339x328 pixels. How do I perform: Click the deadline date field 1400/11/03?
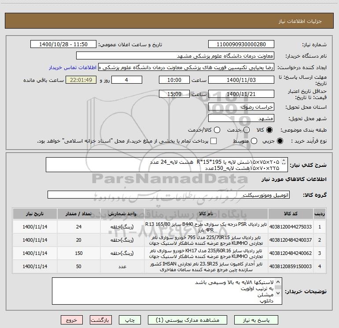coord(241,80)
